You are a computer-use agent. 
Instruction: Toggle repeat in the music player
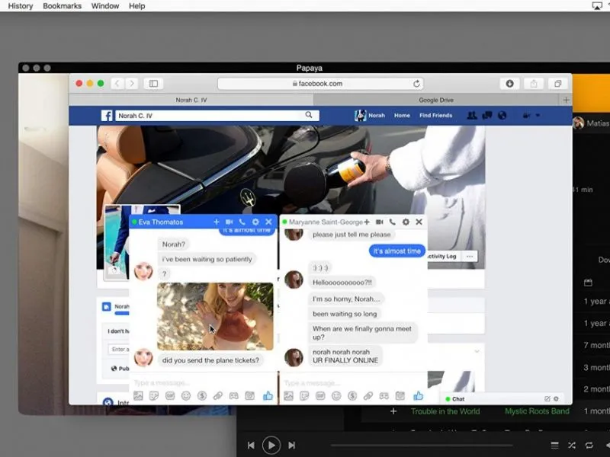[x=589, y=446]
